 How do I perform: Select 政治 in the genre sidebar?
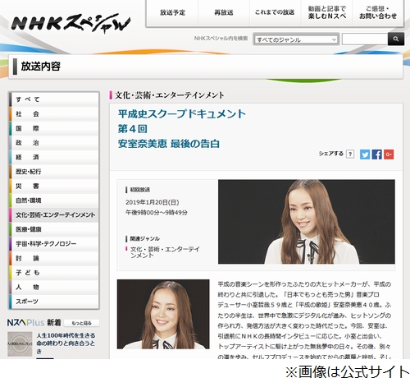(53, 143)
